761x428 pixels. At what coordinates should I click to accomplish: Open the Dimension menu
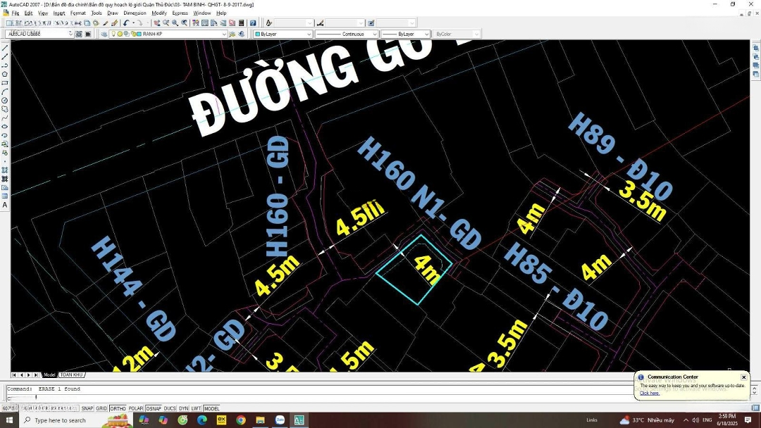click(x=135, y=13)
